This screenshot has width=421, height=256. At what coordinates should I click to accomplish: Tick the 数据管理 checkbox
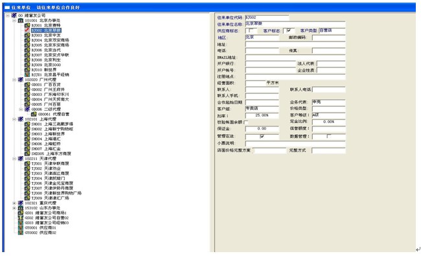tap(328, 137)
